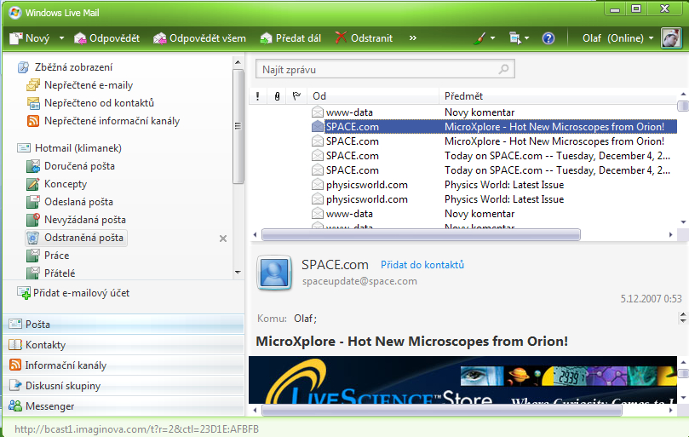Sort by attachment paperclip column
Viewport: 689px width, 437px height.
pos(277,96)
